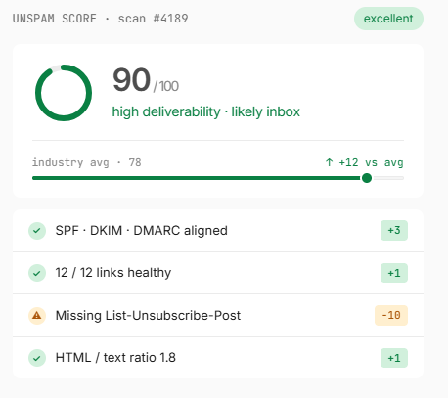Select 'HTML / text ratio 1.8' row text
The width and height of the screenshot is (448, 398).
point(115,358)
